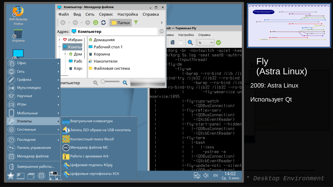This screenshot has width=333, height=187.
Task: Open the Home folder via green house icon
Action: point(95,22)
